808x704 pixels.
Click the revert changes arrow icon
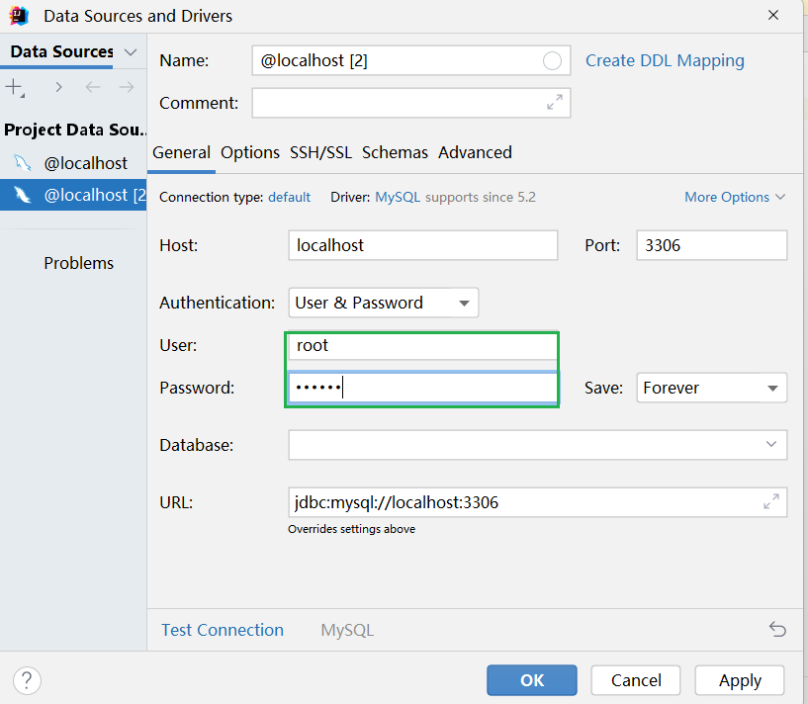(777, 630)
